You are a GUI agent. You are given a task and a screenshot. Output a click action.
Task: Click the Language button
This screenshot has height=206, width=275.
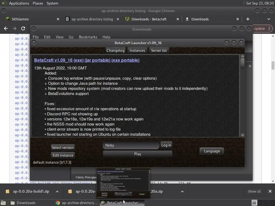click(x=212, y=151)
